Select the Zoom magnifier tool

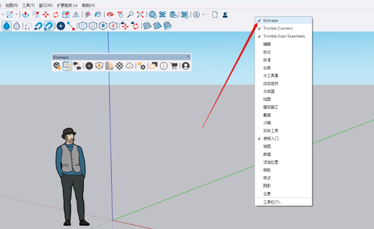pyautogui.click(x=130, y=15)
